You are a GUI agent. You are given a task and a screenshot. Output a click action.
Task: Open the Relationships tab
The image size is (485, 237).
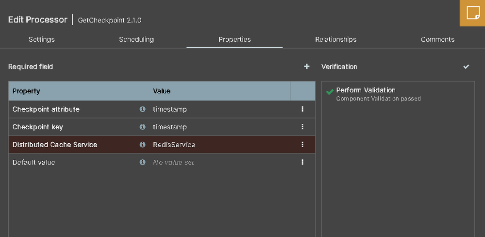point(335,39)
